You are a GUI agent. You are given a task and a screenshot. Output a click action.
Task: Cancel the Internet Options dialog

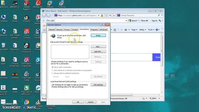point(90,102)
